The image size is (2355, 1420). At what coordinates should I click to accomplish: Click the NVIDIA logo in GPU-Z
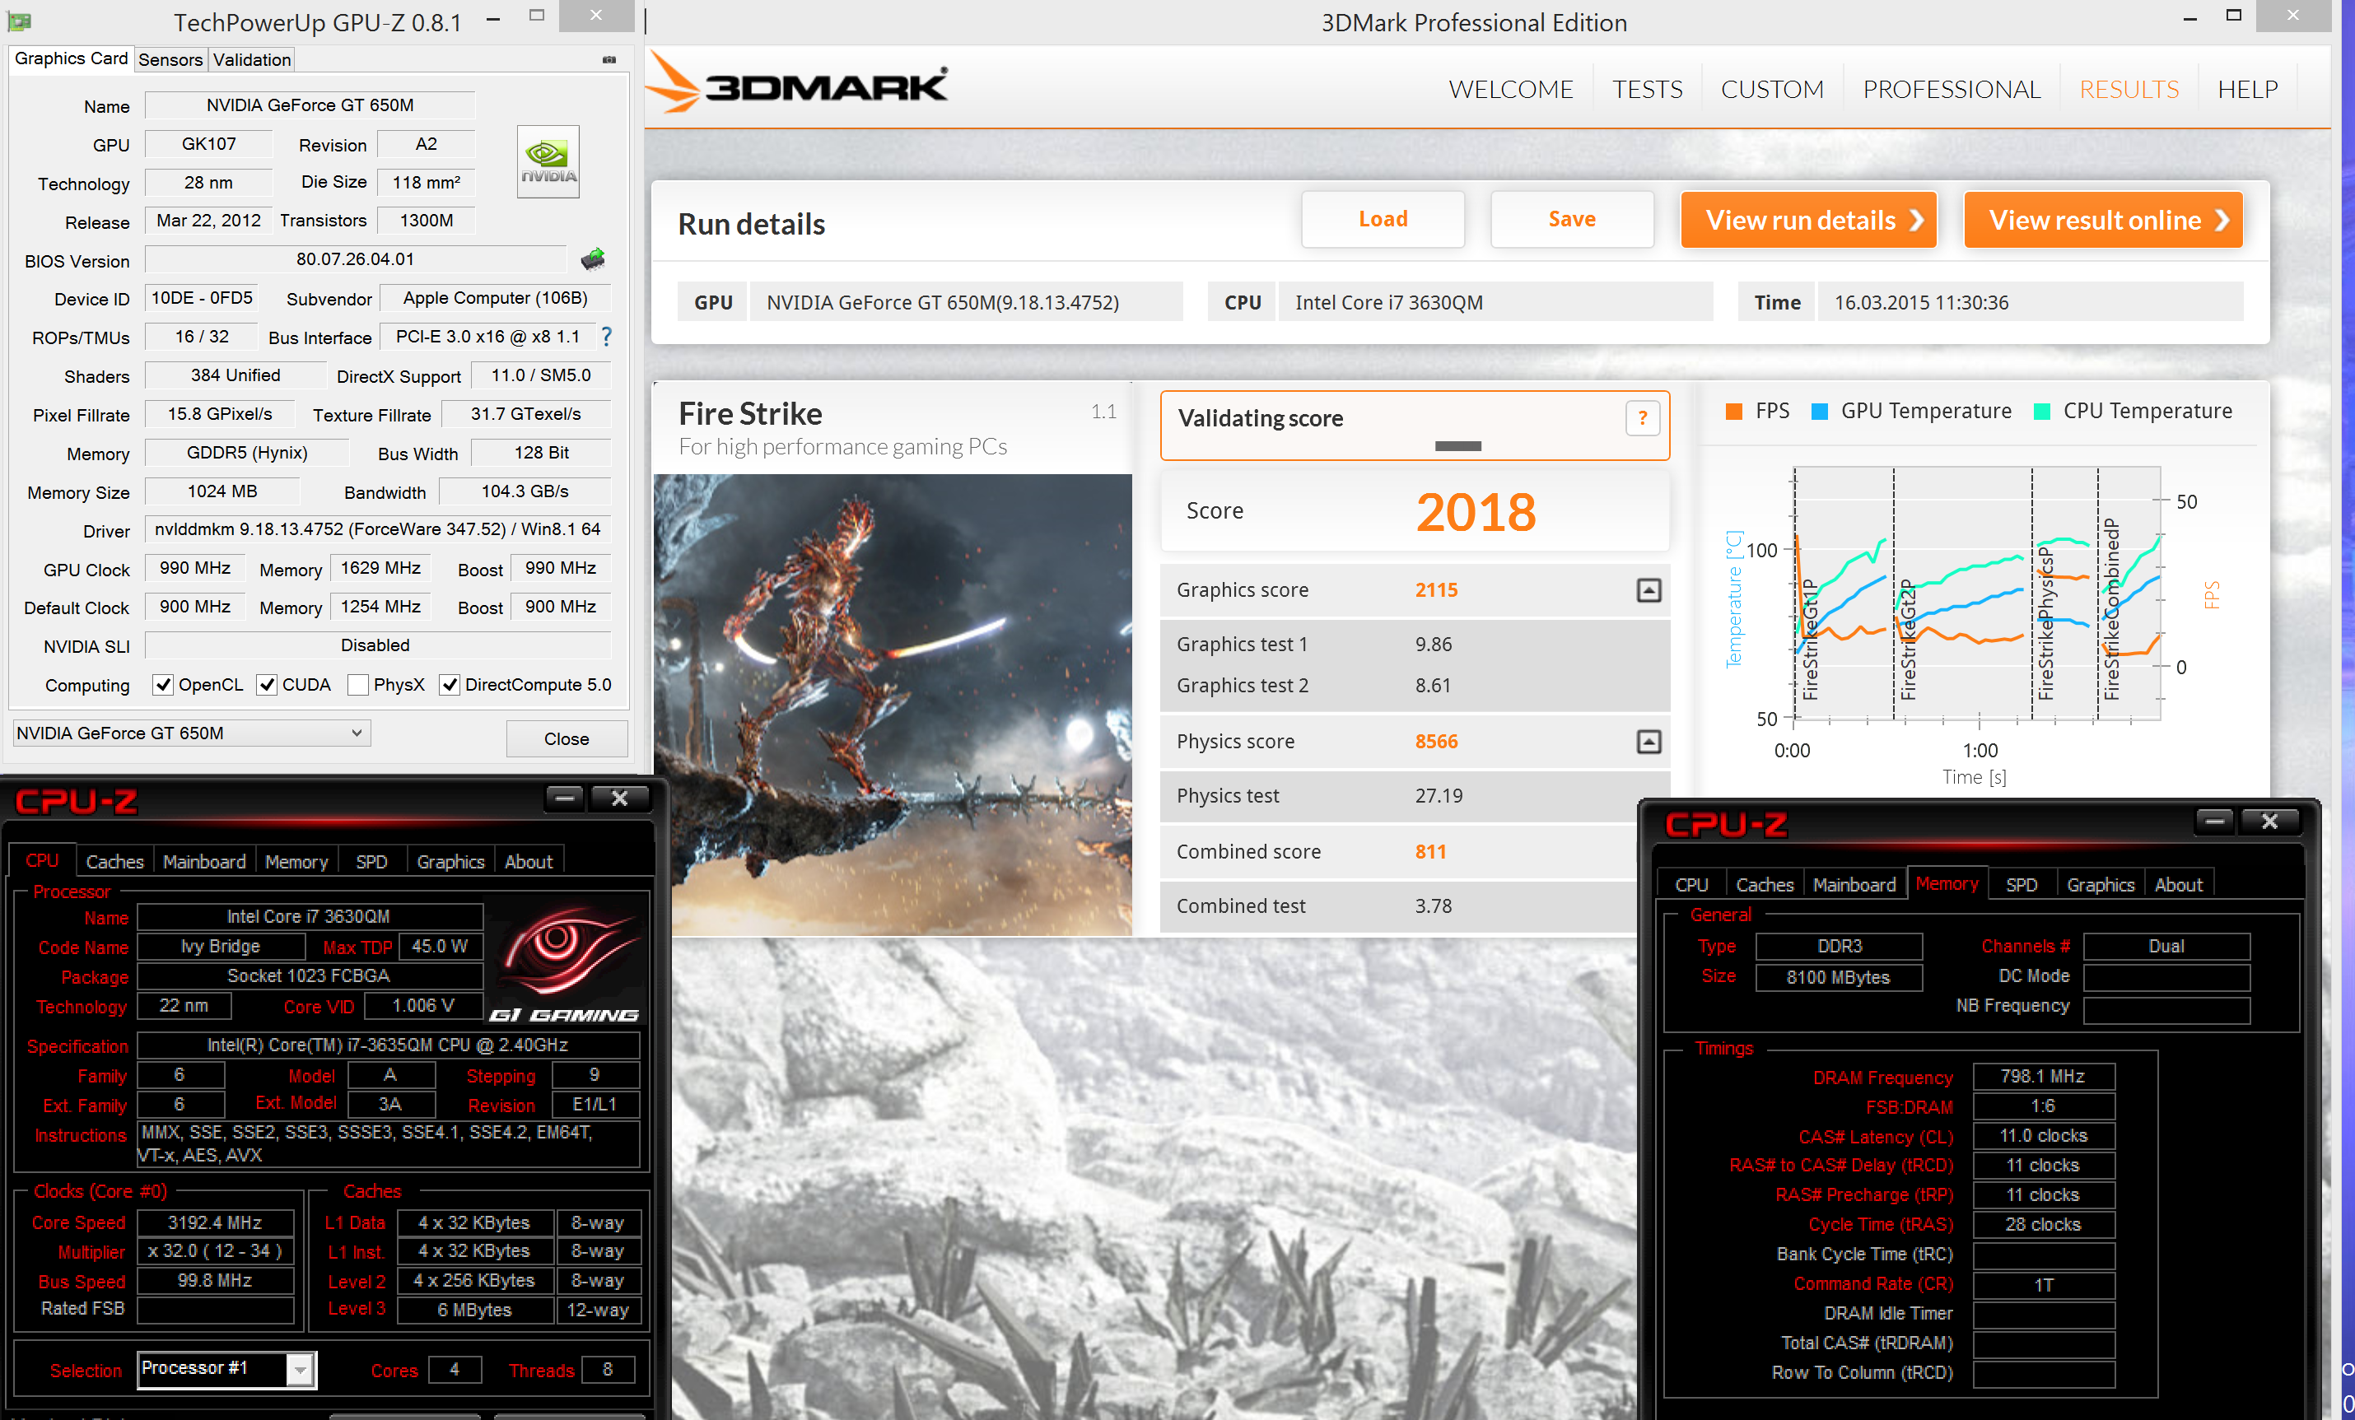[548, 161]
